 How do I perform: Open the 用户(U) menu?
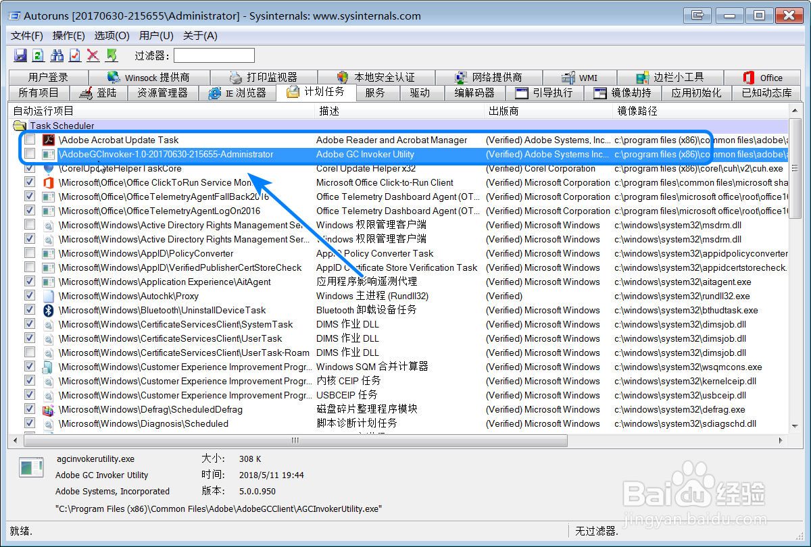click(x=156, y=36)
